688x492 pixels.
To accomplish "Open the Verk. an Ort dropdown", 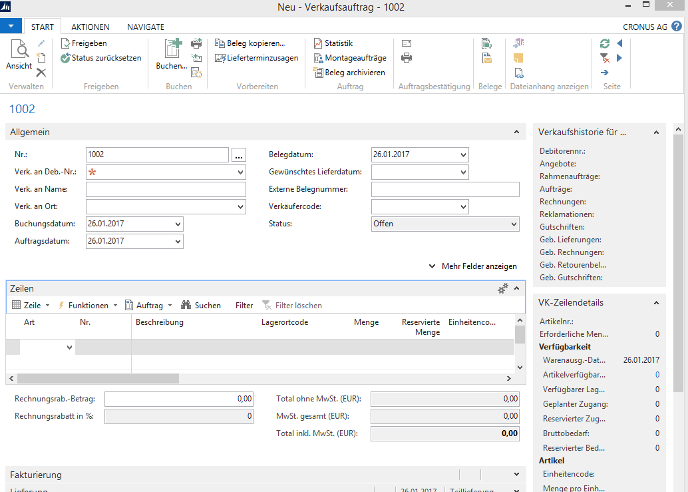I will 240,206.
